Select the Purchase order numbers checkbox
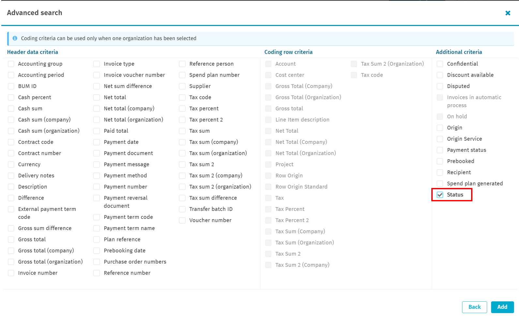The height and width of the screenshot is (316, 519). (x=96, y=262)
